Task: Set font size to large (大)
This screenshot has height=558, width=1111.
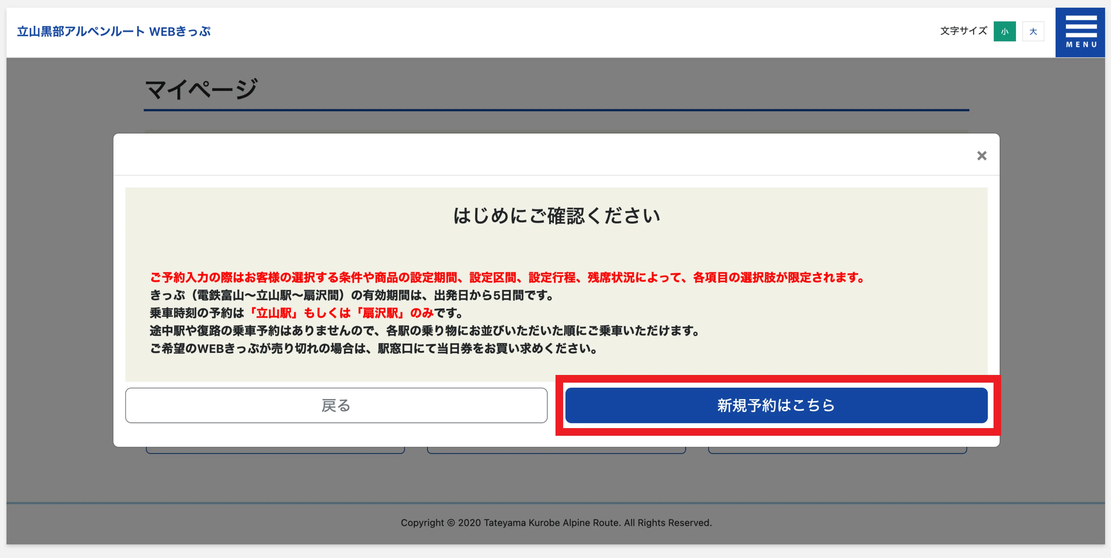Action: click(x=1033, y=32)
